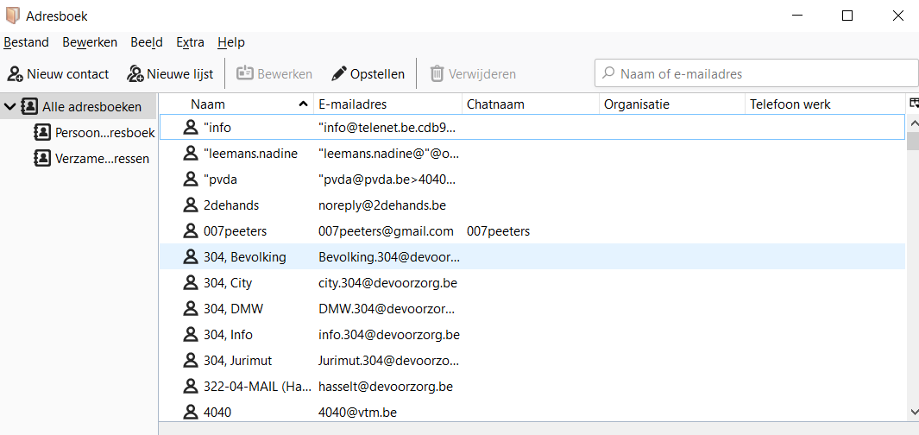Click the column picker icon at the right of the headers
The height and width of the screenshot is (435, 919).
[x=914, y=104]
